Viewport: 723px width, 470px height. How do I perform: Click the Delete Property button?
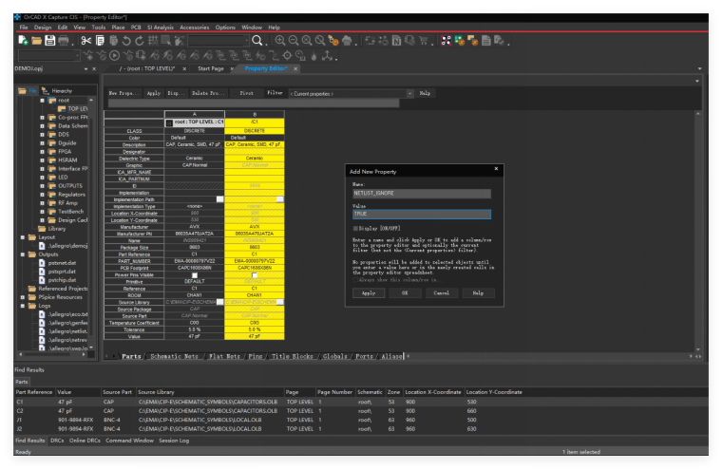[208, 93]
